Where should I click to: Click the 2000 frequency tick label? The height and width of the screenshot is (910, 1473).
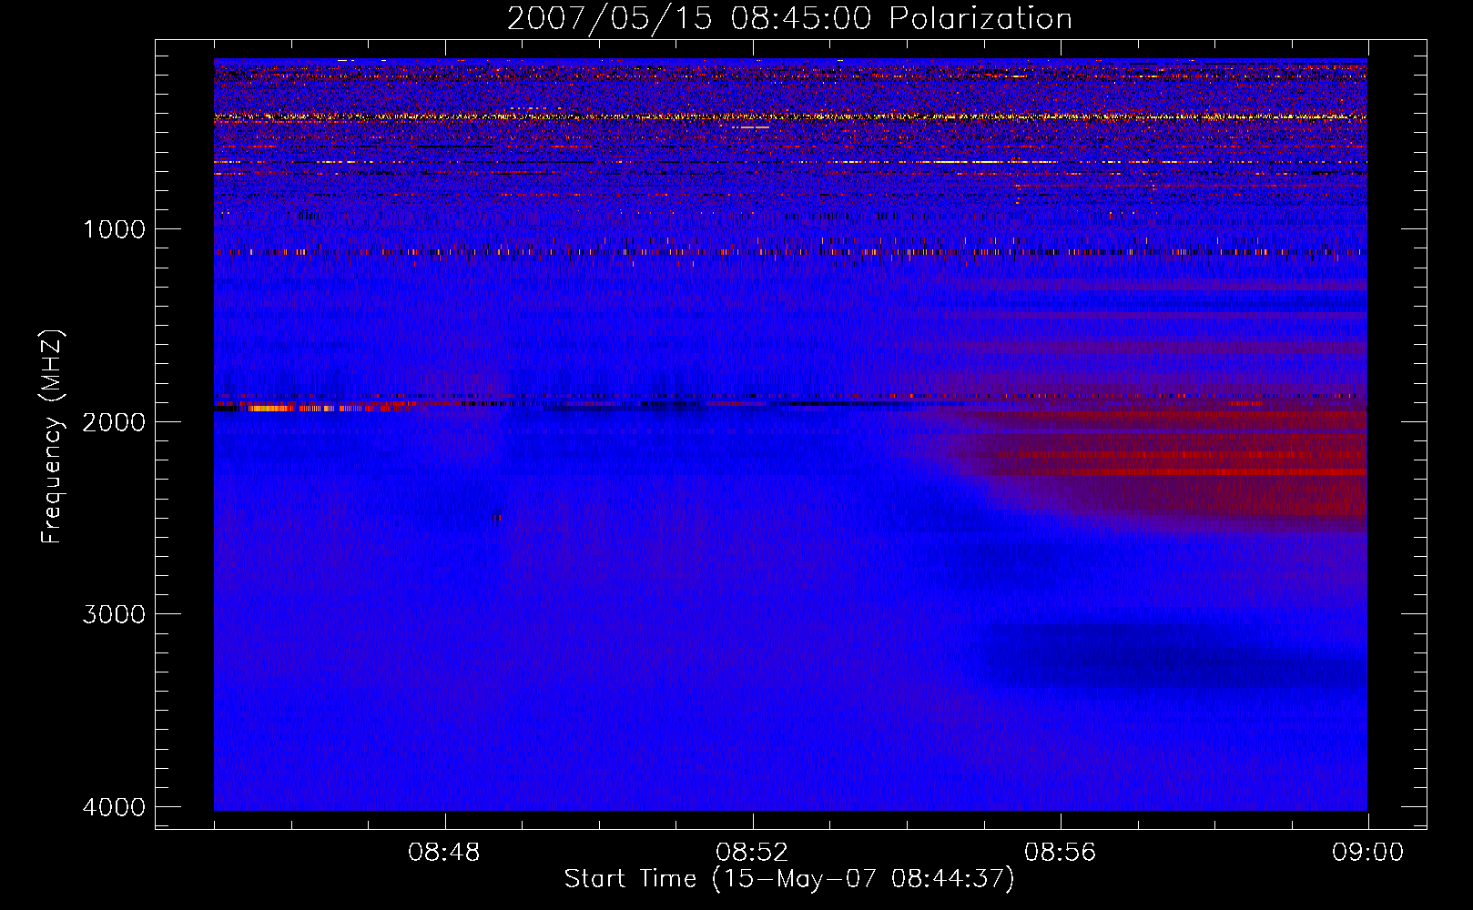tap(114, 421)
